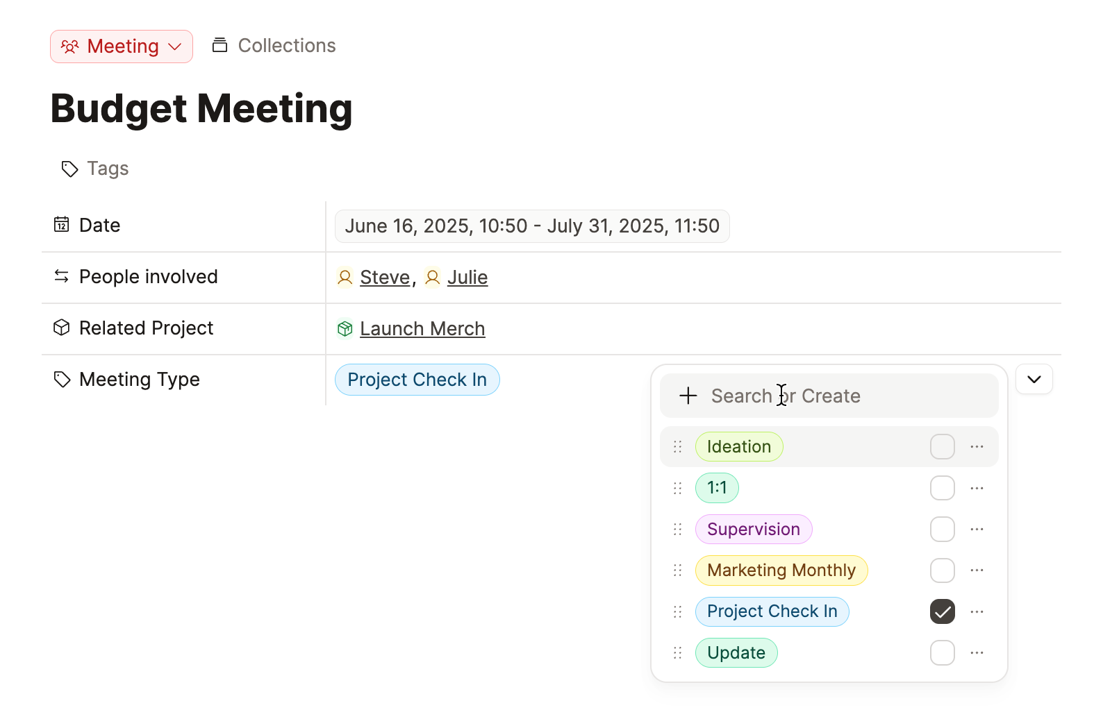Open the Julie person link

point(467,278)
